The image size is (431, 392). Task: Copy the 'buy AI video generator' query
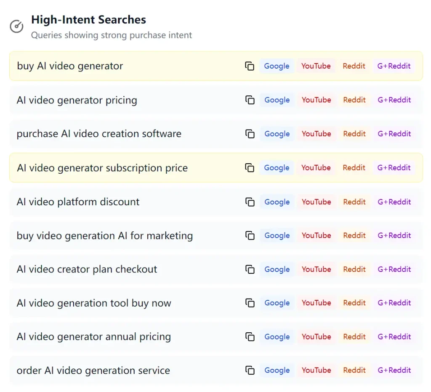coord(250,66)
